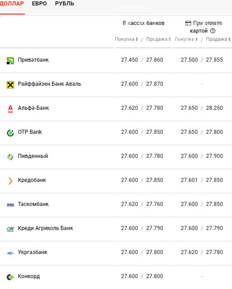Sort by cash desk Покупка column
232x289 pixels.
point(126,39)
